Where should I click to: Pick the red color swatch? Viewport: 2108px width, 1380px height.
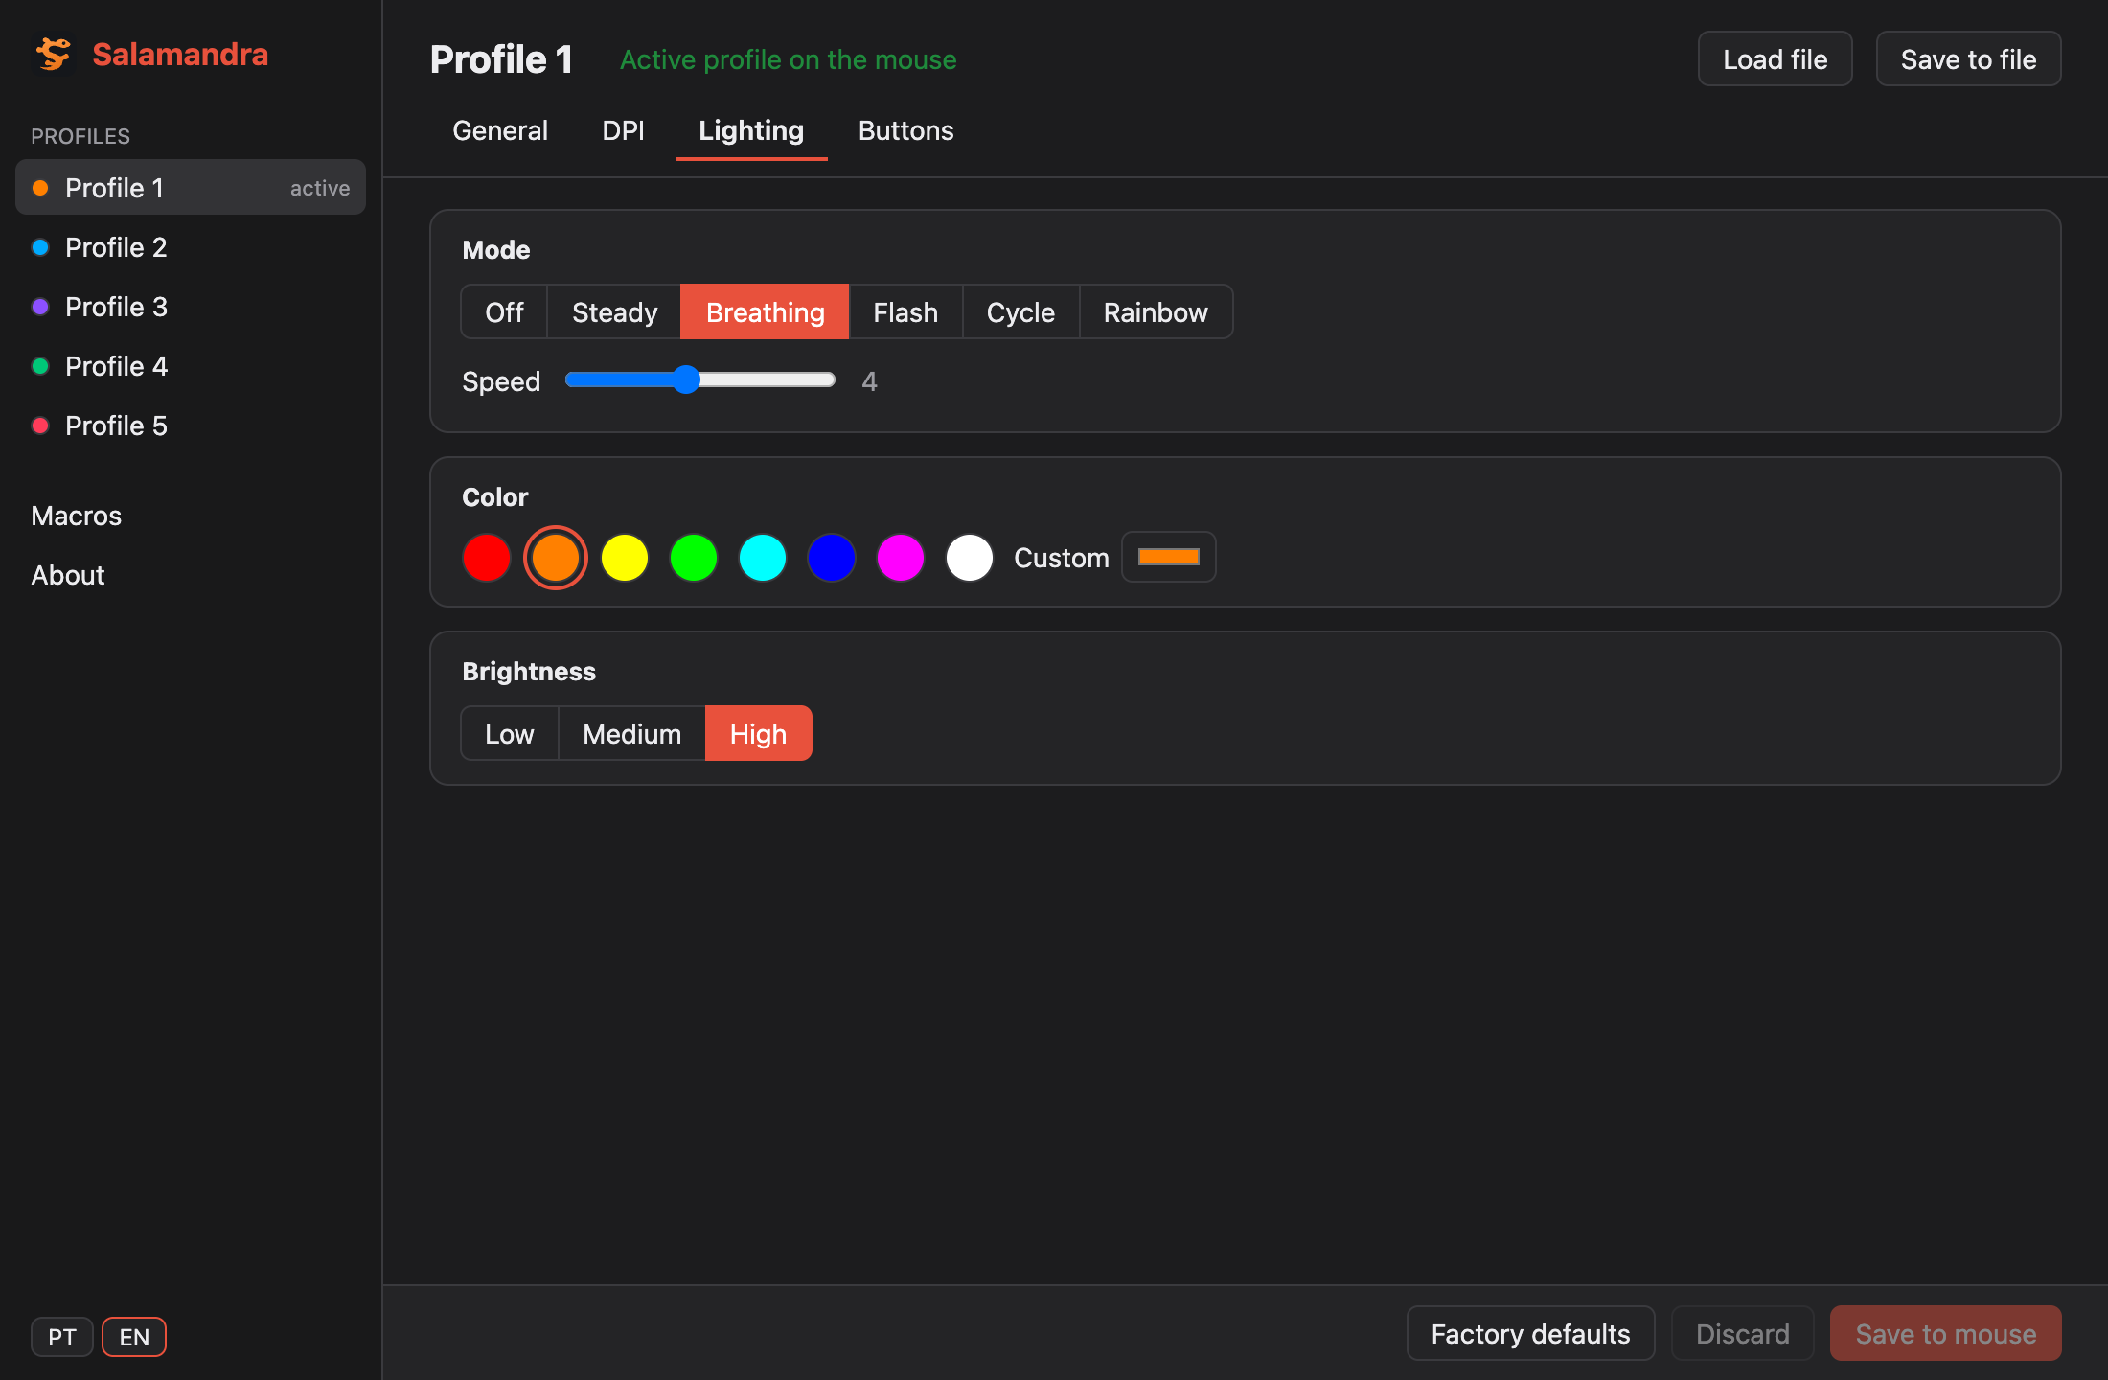tap(487, 558)
